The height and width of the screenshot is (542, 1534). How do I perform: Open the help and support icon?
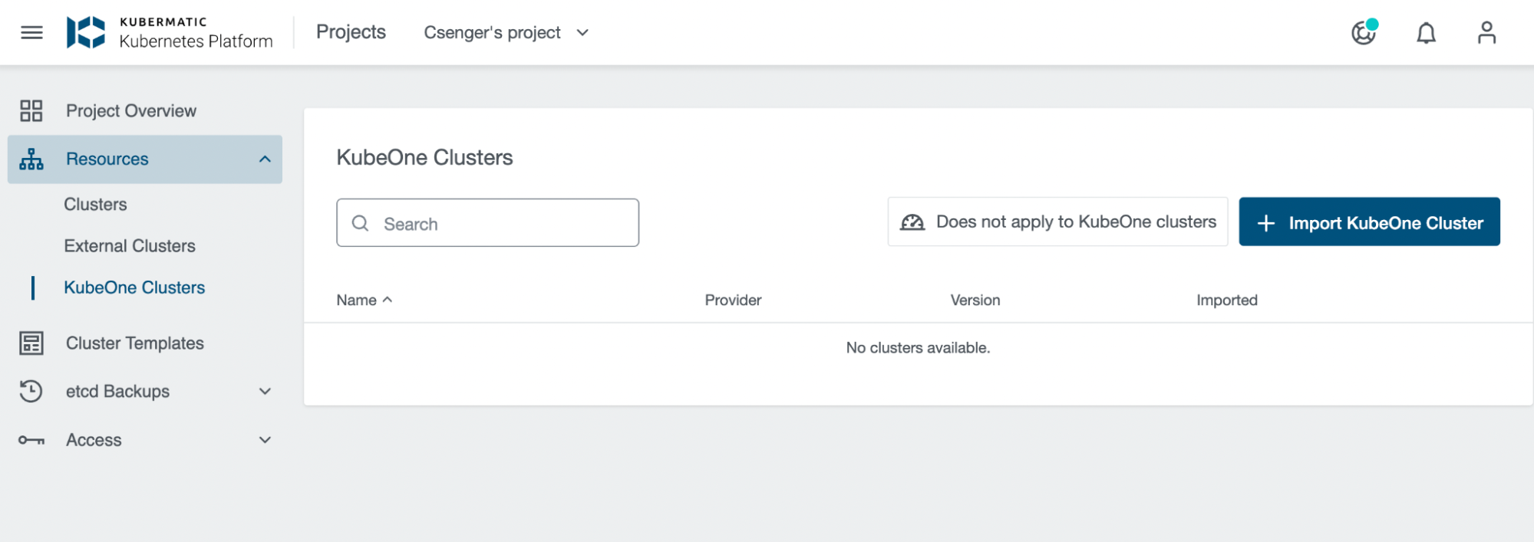point(1364,32)
